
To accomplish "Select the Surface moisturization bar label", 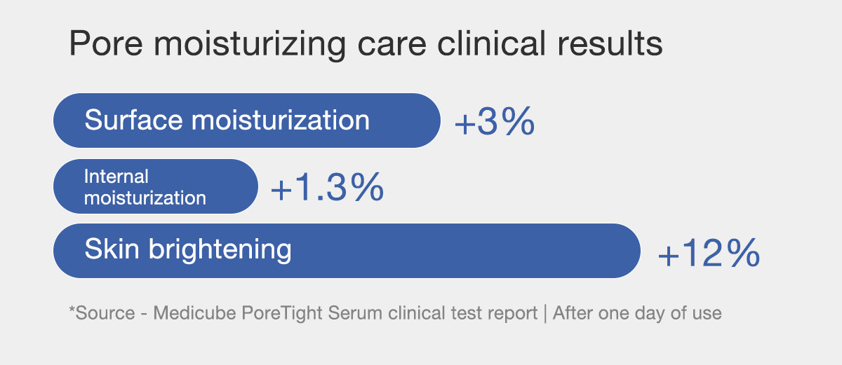I will [227, 120].
